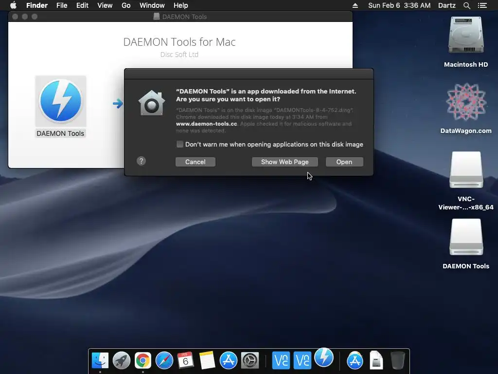This screenshot has width=498, height=374.
Task: Click the DAEMON Tools window title disk icon
Action: point(157,17)
